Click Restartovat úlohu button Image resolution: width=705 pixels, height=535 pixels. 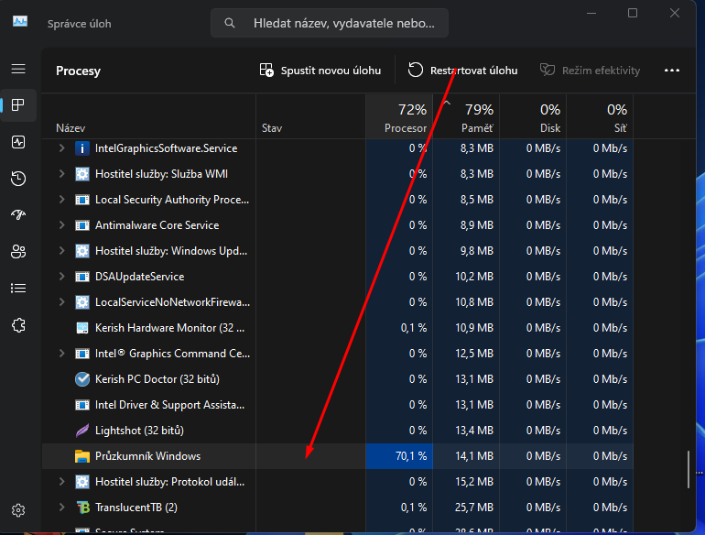pos(462,71)
